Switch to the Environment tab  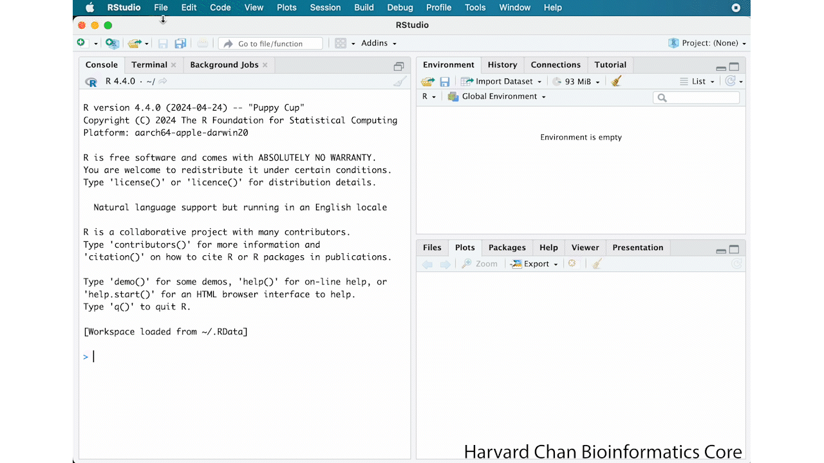click(449, 64)
